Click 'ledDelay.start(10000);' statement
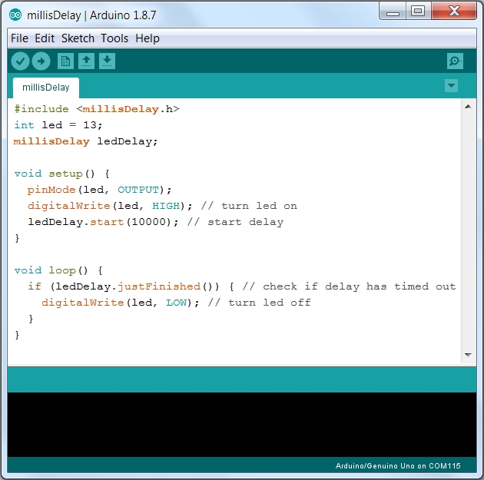The image size is (484, 480). 103,222
